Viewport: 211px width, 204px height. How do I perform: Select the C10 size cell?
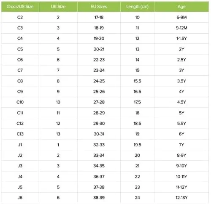coord(20,102)
